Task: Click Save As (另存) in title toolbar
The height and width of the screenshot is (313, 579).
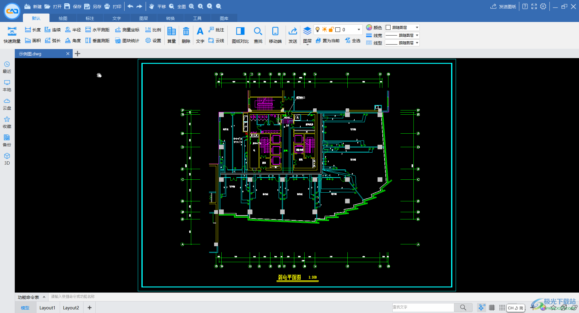Action: pyautogui.click(x=93, y=6)
